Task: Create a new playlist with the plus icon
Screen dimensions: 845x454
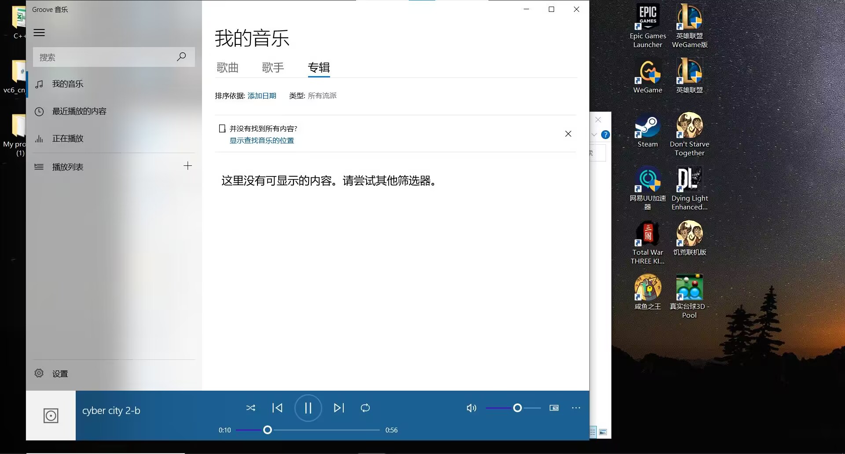Action: pos(187,166)
